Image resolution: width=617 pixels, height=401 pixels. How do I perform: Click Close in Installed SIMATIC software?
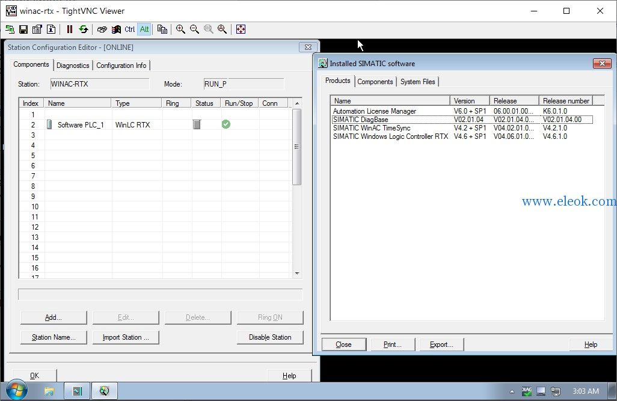pos(344,344)
